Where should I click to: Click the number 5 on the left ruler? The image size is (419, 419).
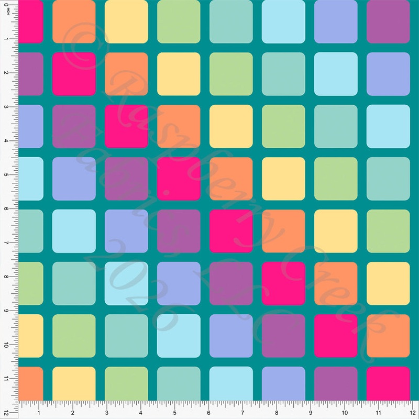6,175
